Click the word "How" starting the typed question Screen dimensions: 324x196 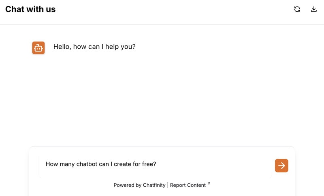click(x=52, y=164)
